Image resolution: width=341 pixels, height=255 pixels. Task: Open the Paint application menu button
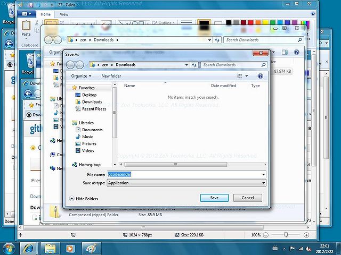27,14
